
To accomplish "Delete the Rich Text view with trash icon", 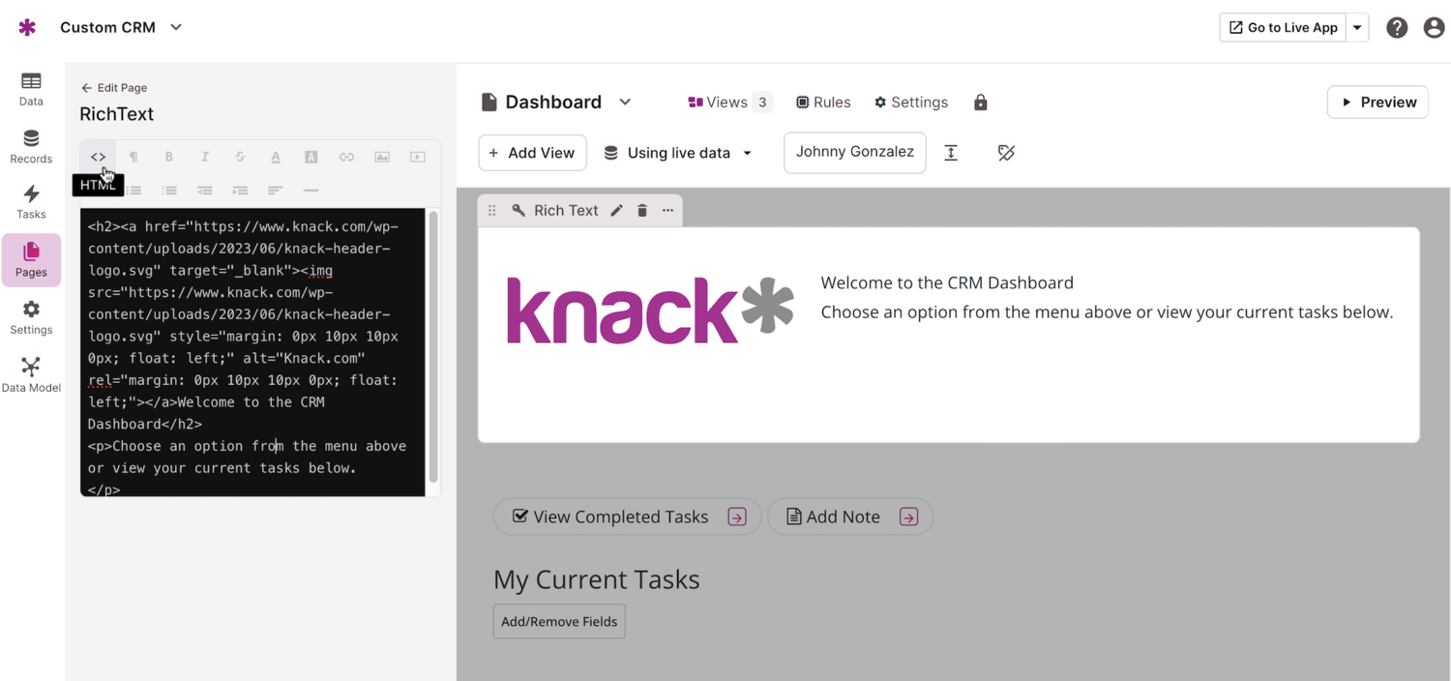I will (x=642, y=210).
